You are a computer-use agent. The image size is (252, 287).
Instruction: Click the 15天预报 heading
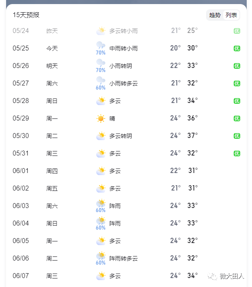(x=26, y=15)
